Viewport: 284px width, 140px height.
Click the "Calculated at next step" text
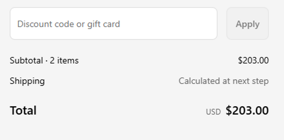[x=223, y=81]
